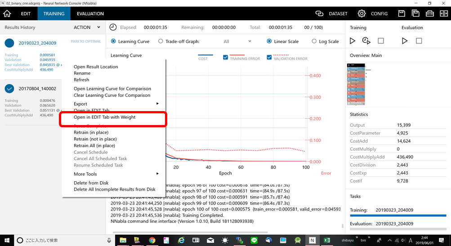451x246 pixels.
Task: Click the elapsed time clock icon
Action: click(x=113, y=27)
